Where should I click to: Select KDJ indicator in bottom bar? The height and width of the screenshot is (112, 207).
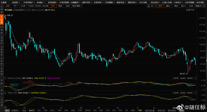click(x=39, y=111)
